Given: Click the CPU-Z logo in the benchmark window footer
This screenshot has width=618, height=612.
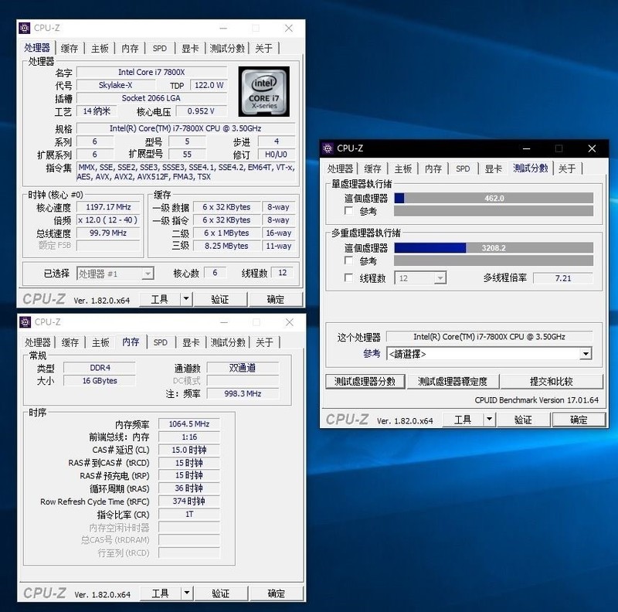Looking at the screenshot, I should (341, 420).
